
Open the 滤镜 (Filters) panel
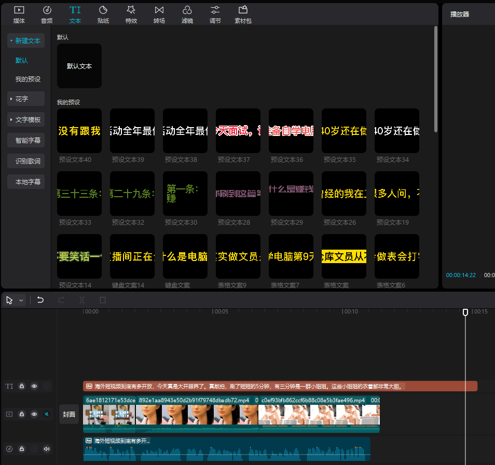[187, 14]
